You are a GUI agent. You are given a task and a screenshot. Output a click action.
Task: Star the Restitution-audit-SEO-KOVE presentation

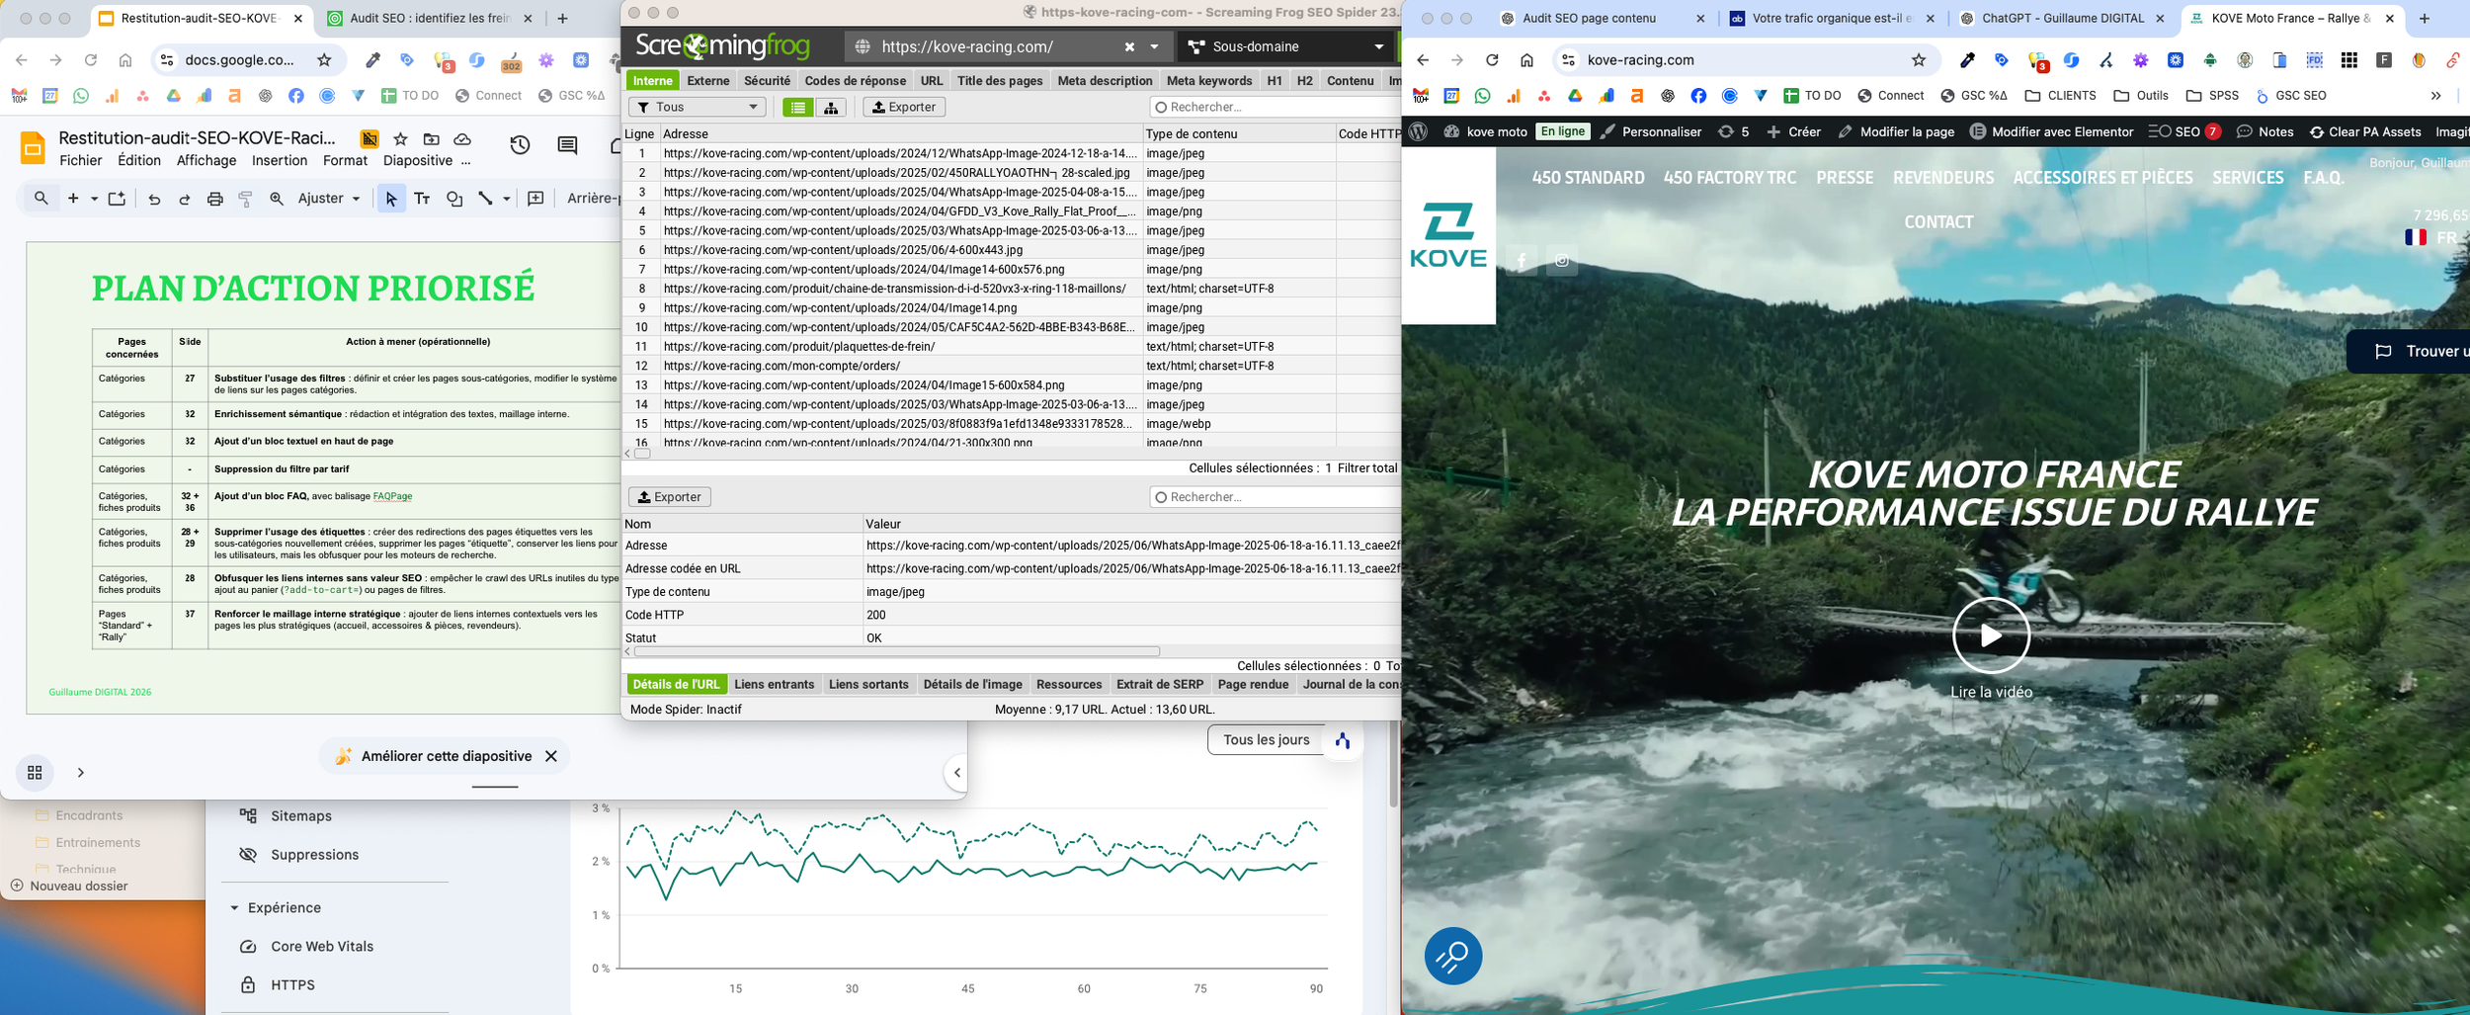(400, 139)
